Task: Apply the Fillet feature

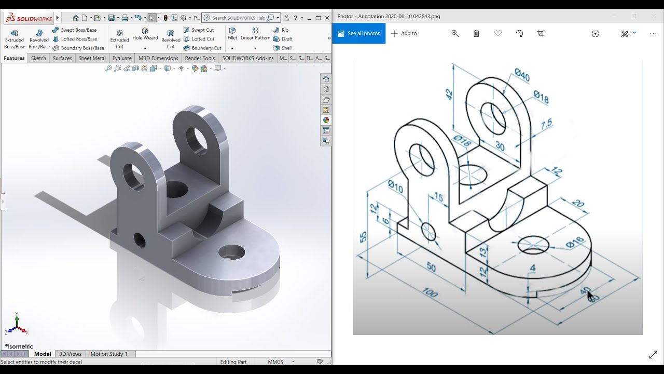Action: click(x=232, y=34)
